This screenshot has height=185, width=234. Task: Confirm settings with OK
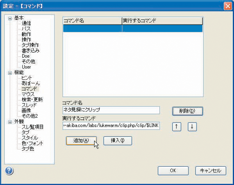tap(173, 171)
